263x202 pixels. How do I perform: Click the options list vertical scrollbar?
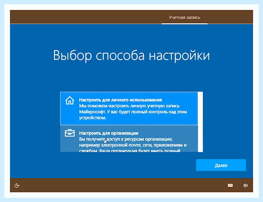(x=200, y=122)
